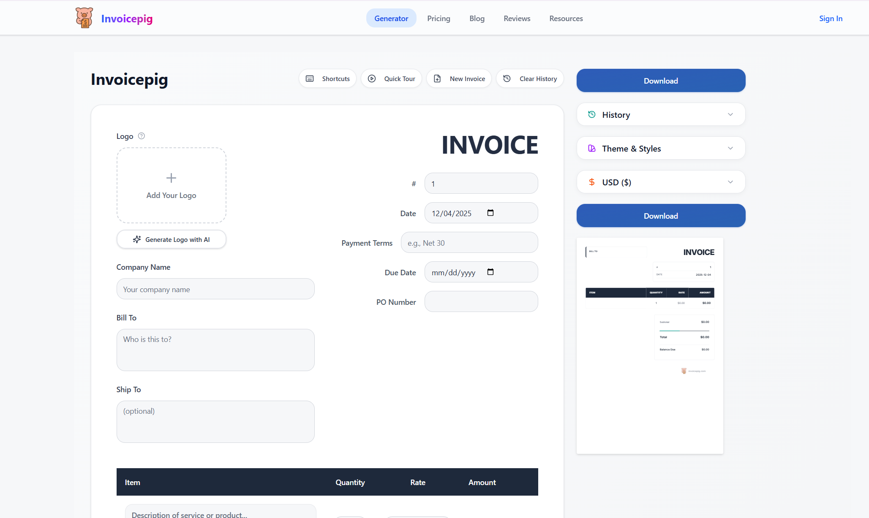Switch to the Pricing page
The height and width of the screenshot is (518, 869).
[439, 18]
